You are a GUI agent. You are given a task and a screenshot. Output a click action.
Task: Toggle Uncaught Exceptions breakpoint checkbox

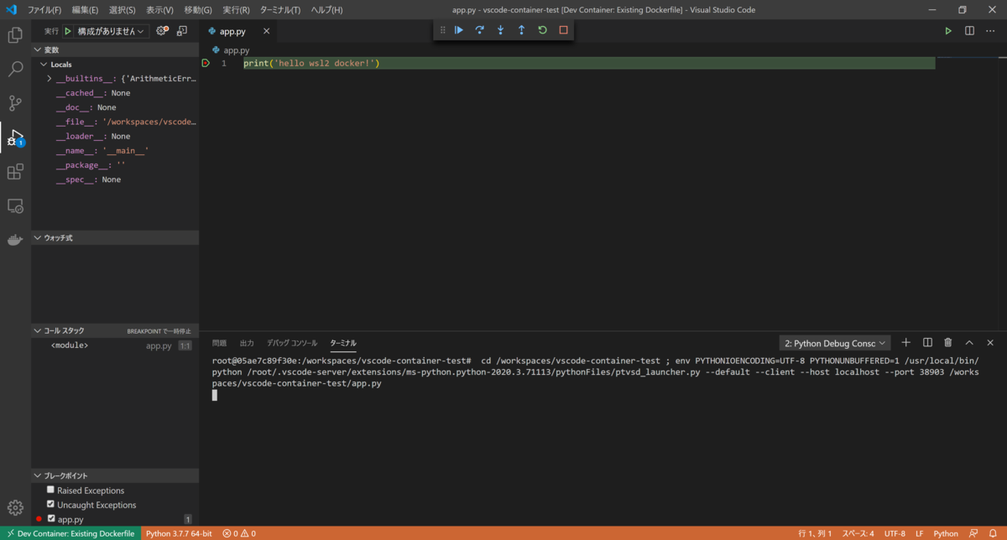click(51, 504)
